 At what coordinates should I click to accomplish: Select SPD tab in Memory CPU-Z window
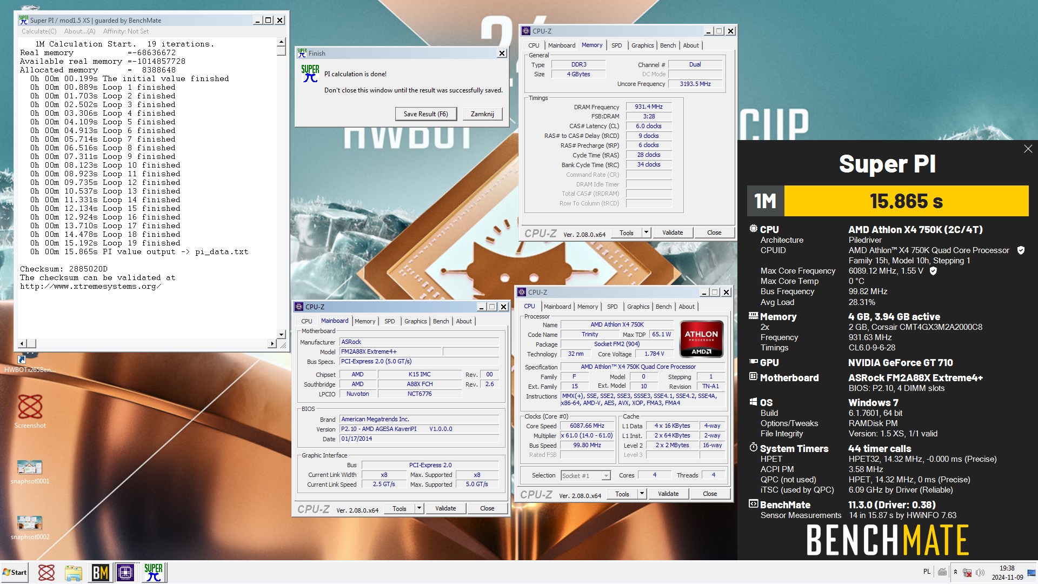click(616, 45)
